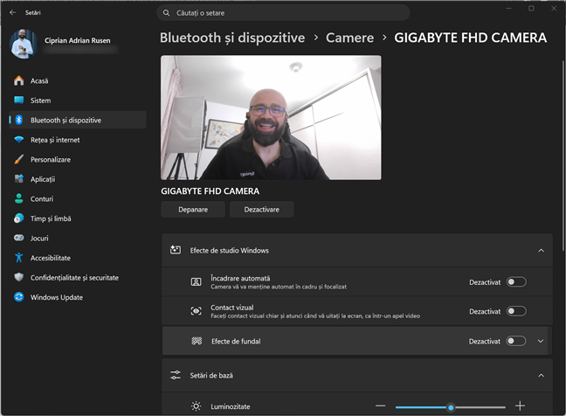
Task: Open Timp și limbă settings
Action: click(x=78, y=218)
